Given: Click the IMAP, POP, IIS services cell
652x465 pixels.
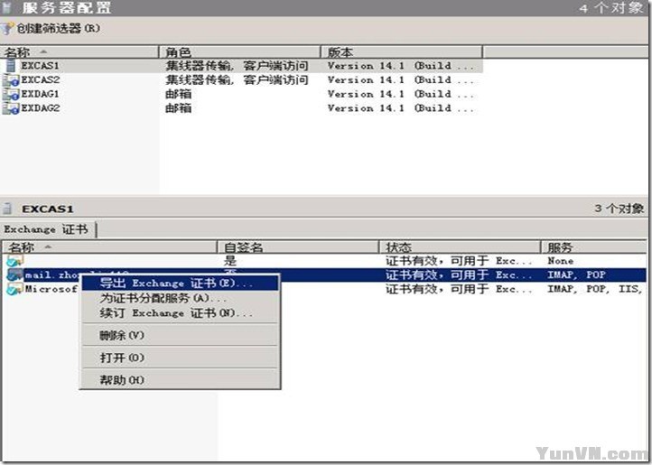Looking at the screenshot, I should click(x=594, y=289).
